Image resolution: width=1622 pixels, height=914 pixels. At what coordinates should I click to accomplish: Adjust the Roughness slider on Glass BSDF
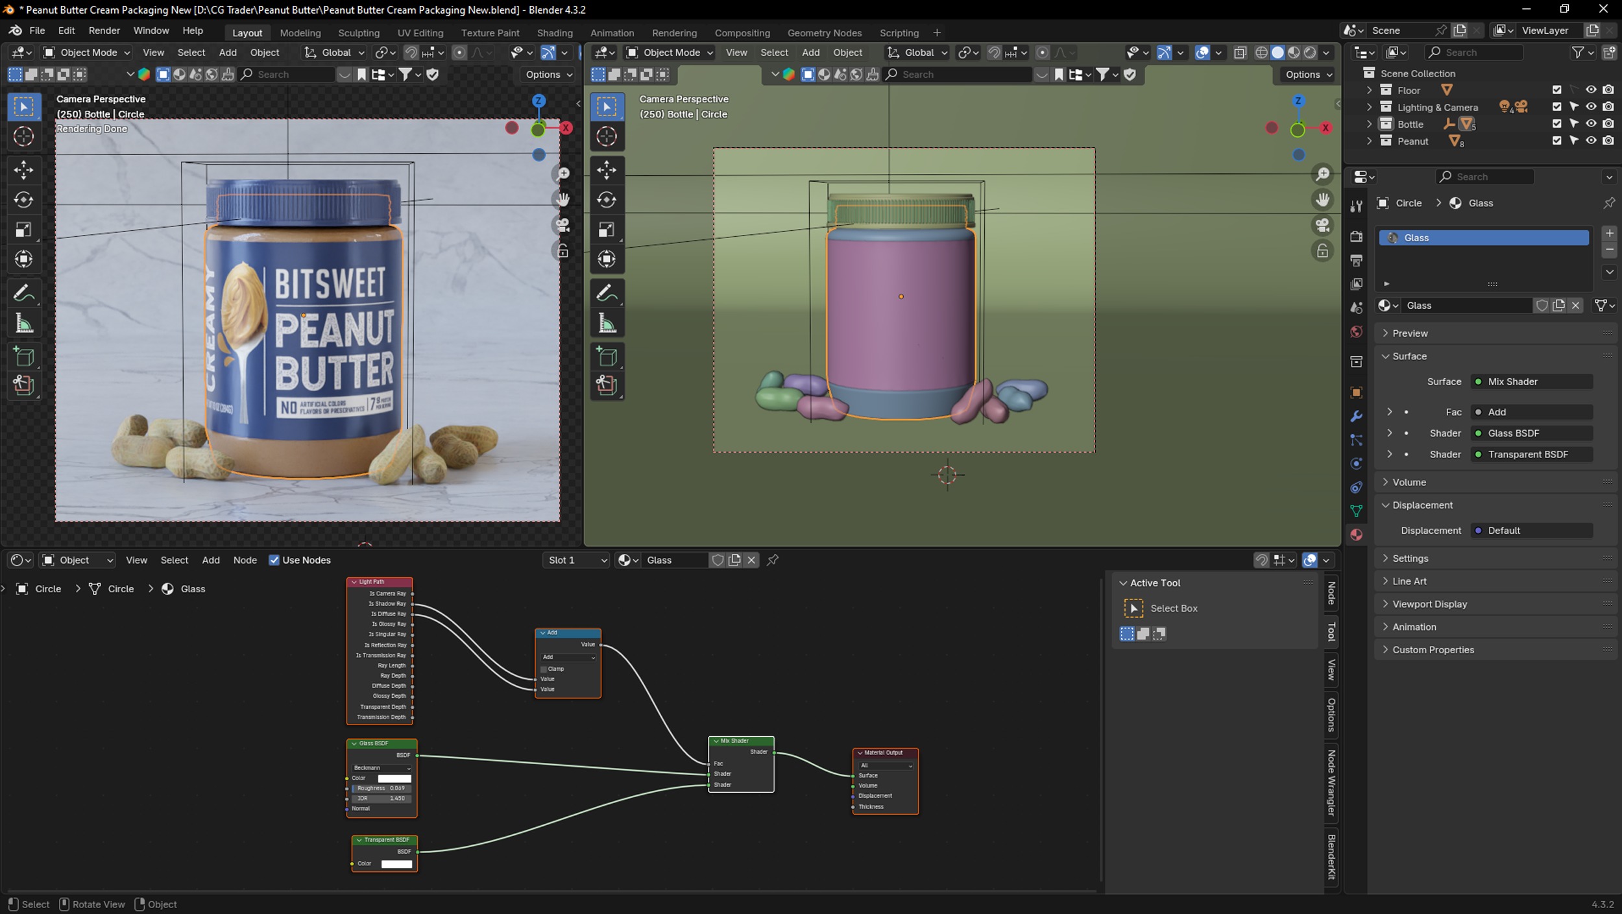(x=381, y=788)
